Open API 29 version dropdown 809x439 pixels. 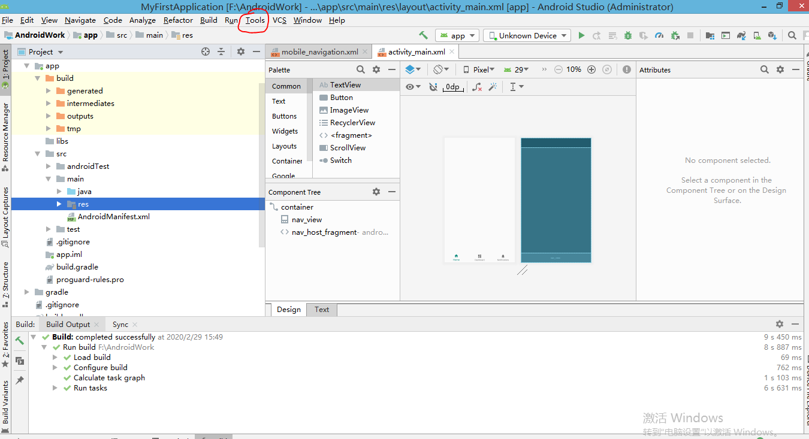click(515, 69)
